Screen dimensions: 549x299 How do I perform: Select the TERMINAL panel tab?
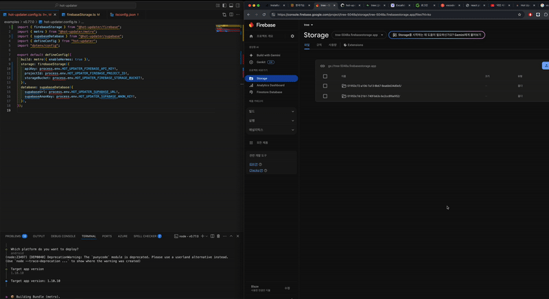[x=89, y=236]
